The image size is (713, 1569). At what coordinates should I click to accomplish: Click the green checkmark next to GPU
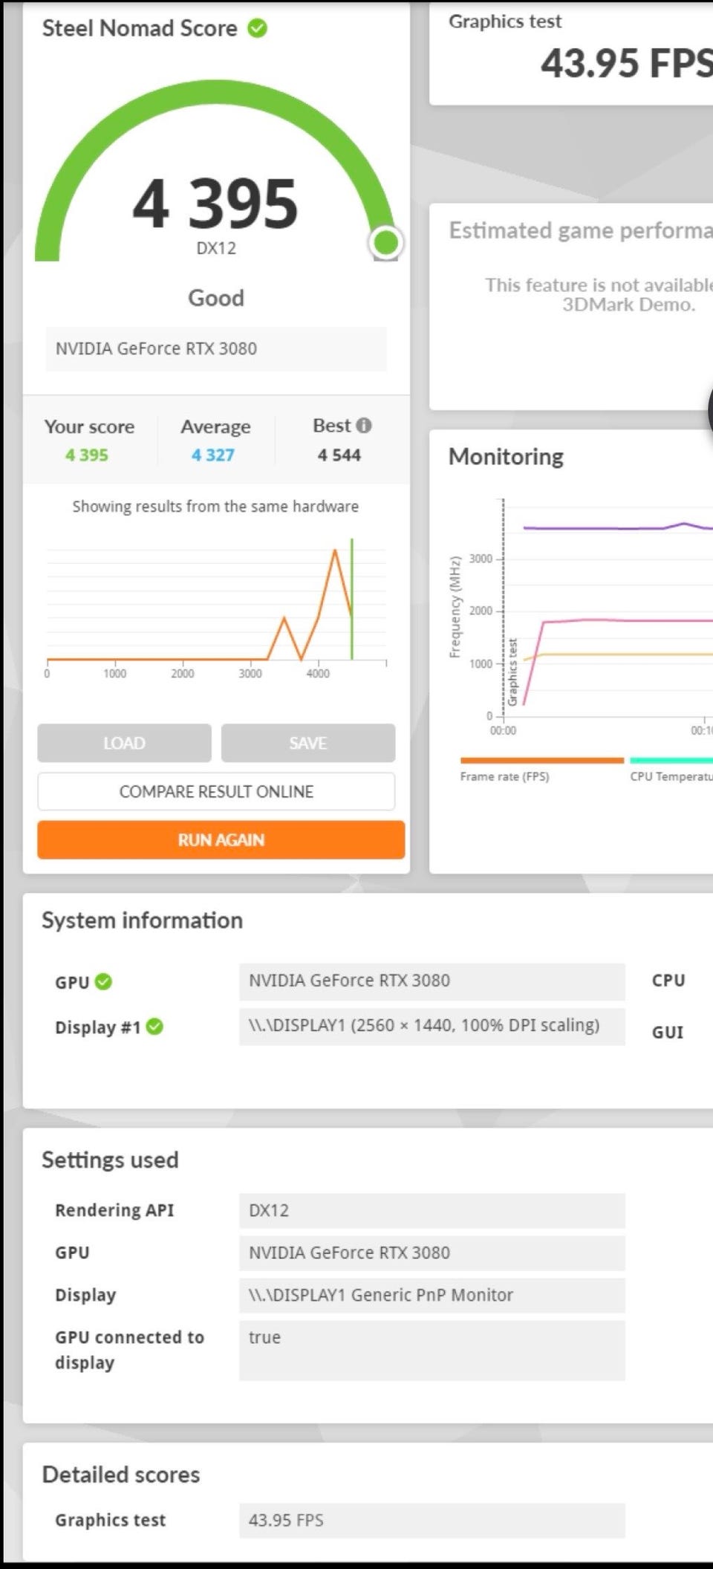tap(104, 981)
